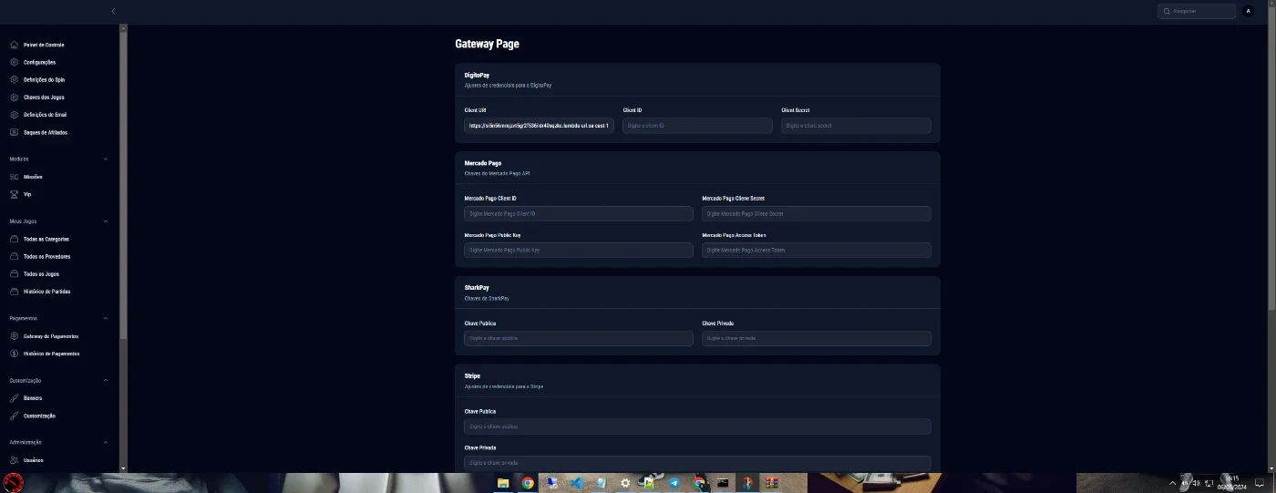Focus SharkPay Chave Publica field
This screenshot has width=1276, height=493.
pos(579,338)
